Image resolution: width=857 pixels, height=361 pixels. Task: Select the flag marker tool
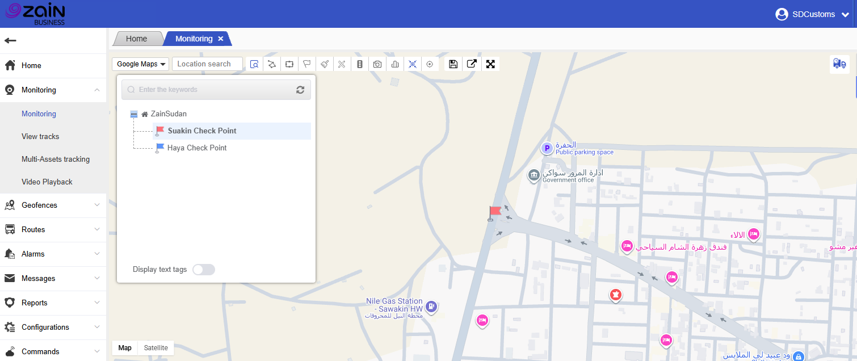coord(306,64)
